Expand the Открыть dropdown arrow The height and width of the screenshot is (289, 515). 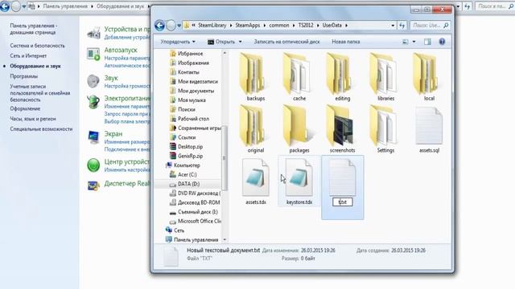(x=240, y=42)
